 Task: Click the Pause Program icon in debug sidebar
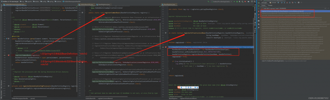point(259,8)
